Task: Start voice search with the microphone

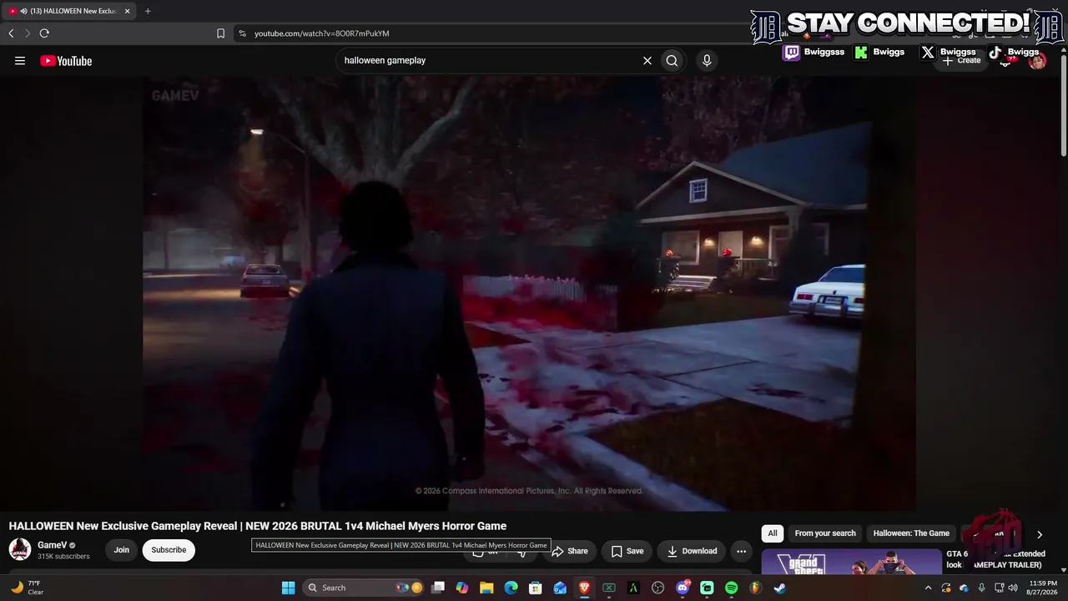Action: pos(707,60)
